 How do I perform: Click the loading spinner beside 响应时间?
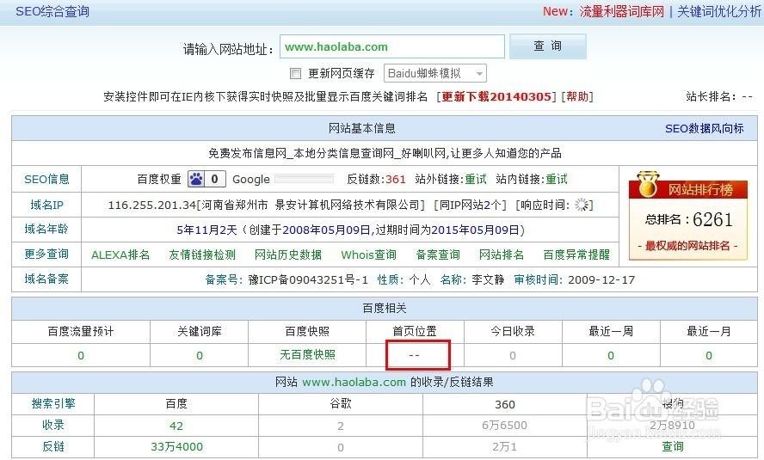582,205
